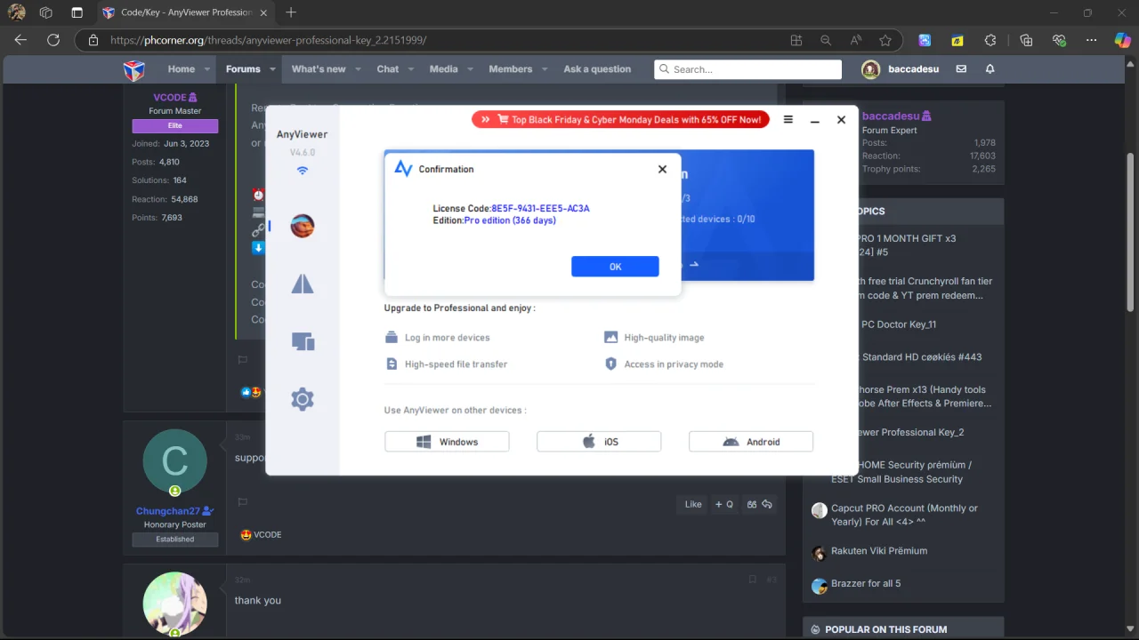Launch Copilot from the toolbar icon

[x=1123, y=40]
